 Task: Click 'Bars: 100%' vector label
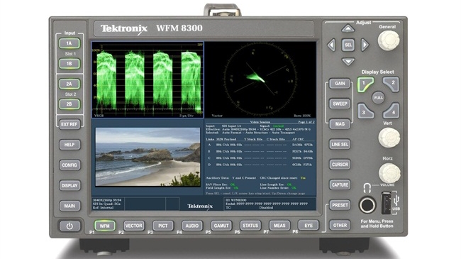302,116
